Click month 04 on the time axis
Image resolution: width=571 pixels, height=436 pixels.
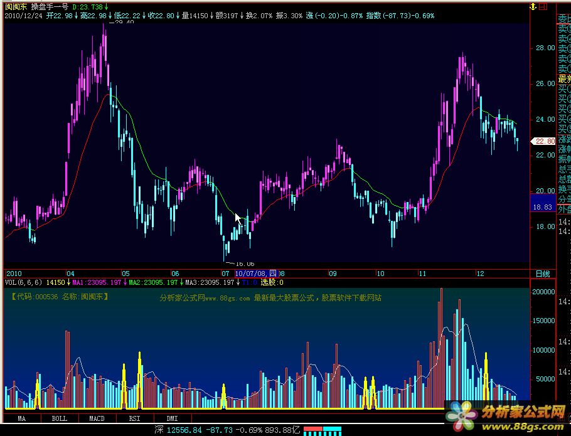pos(70,274)
